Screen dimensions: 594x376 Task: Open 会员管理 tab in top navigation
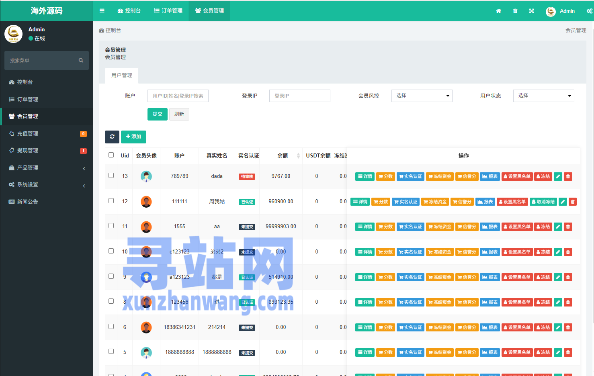click(209, 11)
